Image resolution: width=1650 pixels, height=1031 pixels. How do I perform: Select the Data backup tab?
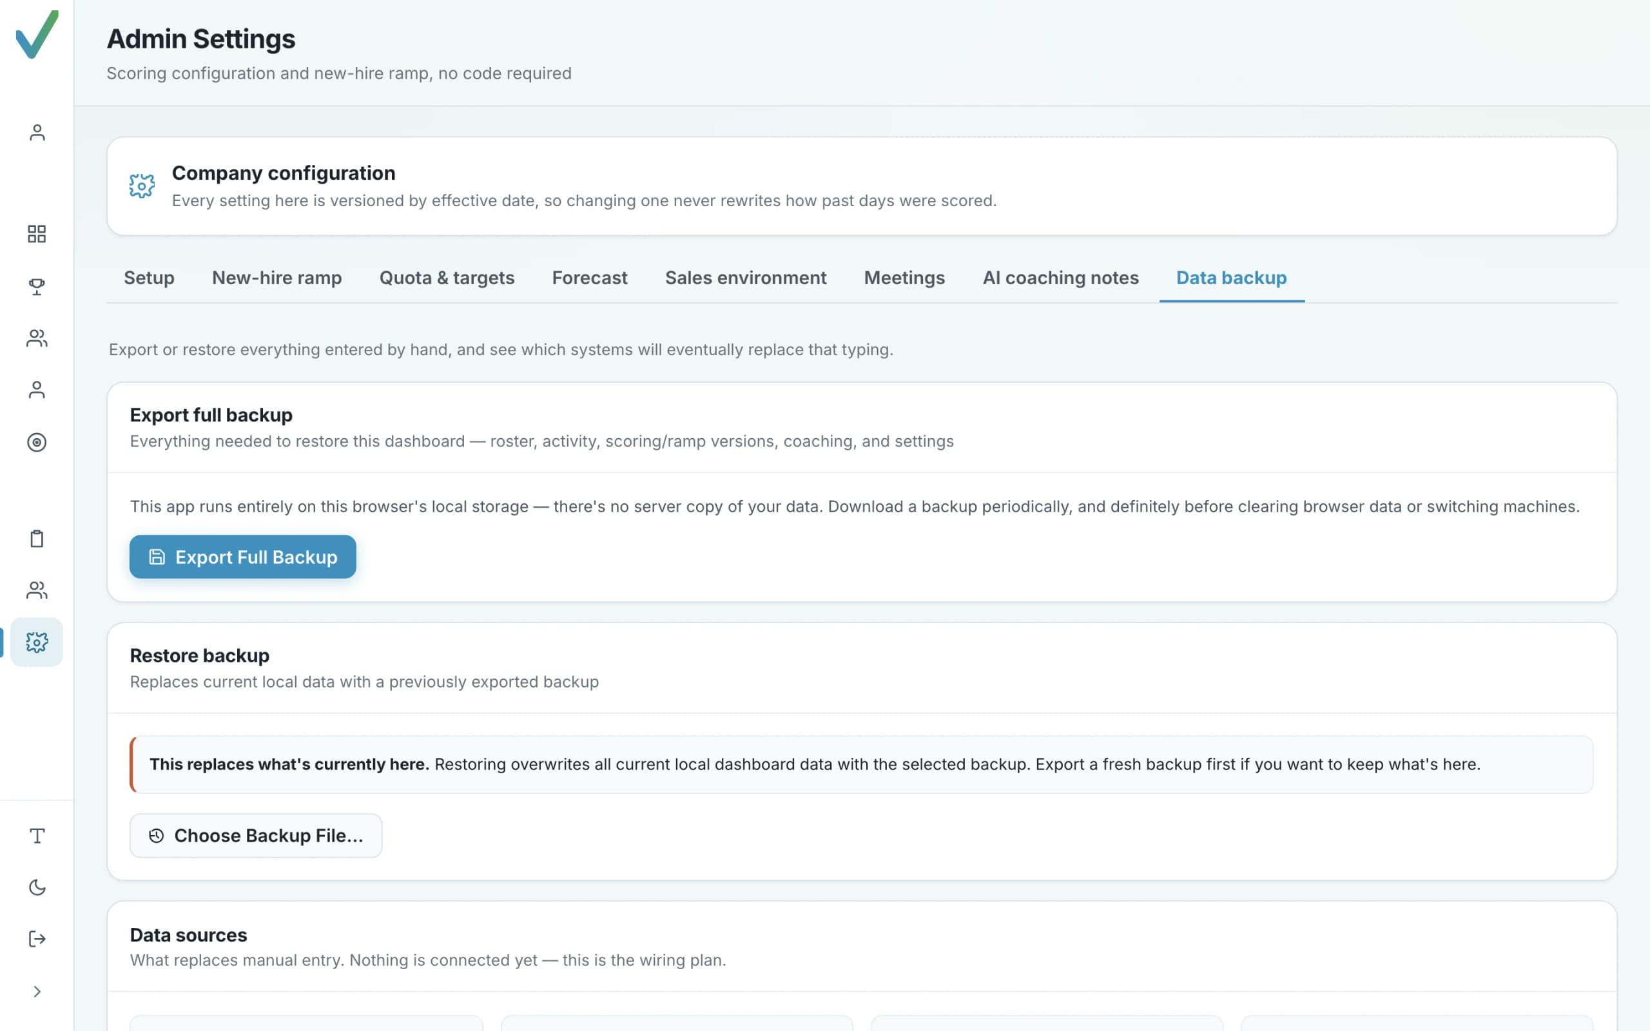pyautogui.click(x=1231, y=278)
